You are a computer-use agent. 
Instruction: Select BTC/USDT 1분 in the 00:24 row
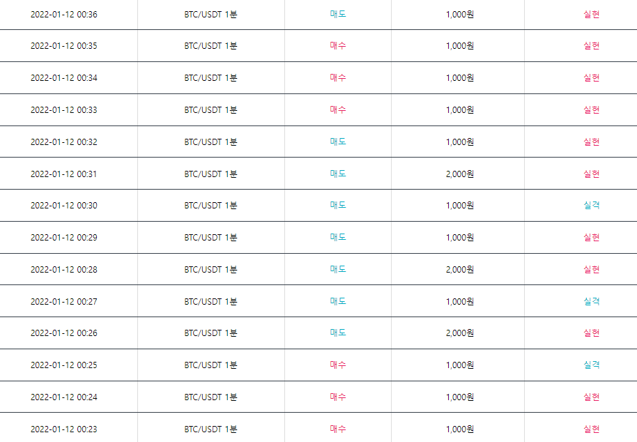tap(210, 397)
